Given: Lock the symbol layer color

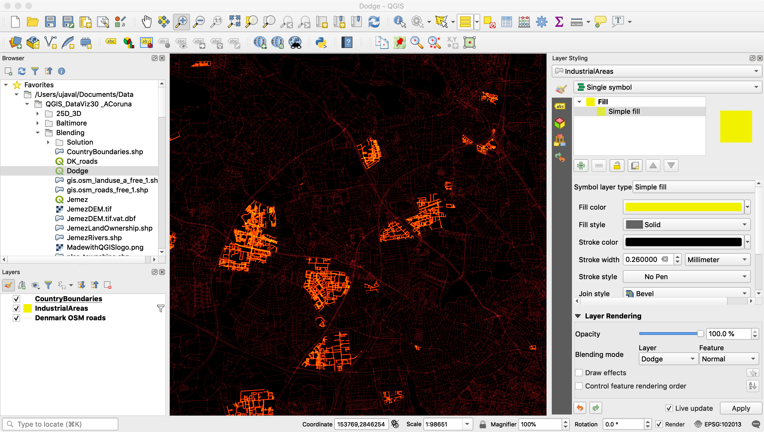Looking at the screenshot, I should click(617, 166).
